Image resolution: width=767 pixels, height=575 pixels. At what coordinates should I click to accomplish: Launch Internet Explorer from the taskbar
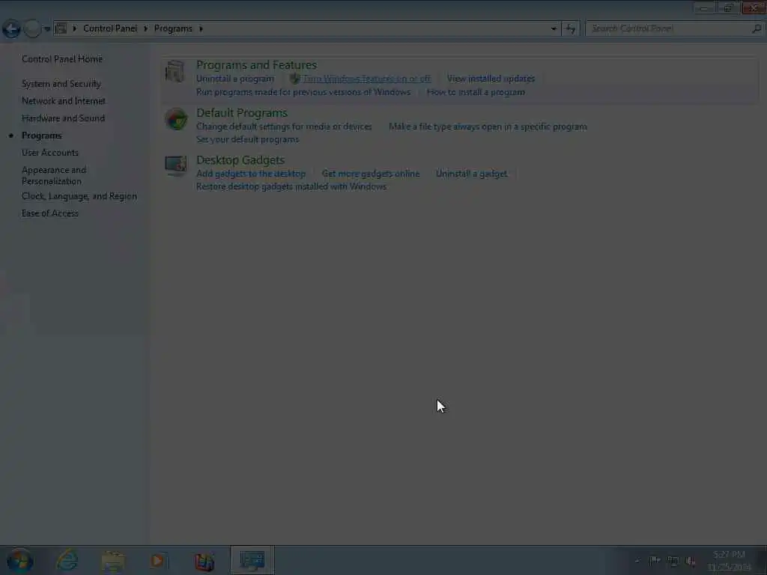point(67,560)
